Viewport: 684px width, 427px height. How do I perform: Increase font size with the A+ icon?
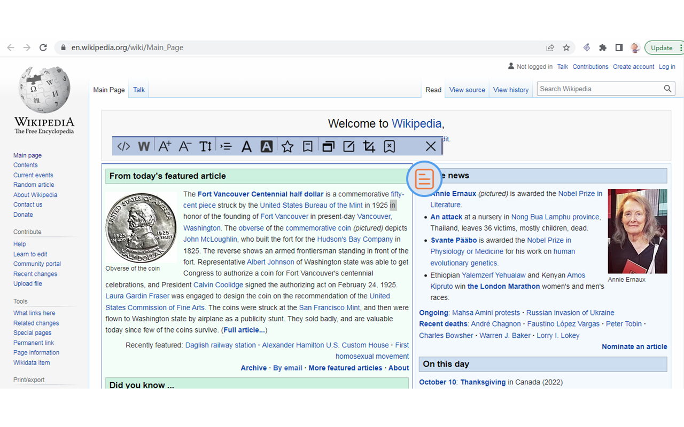pos(165,146)
